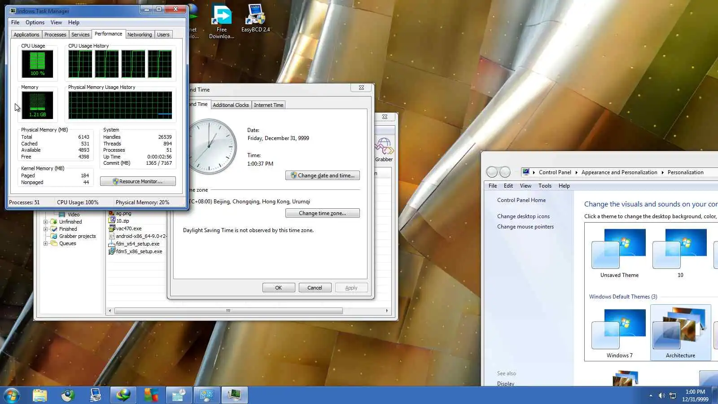
Task: Click the network icon in the system tray
Action: click(673, 395)
